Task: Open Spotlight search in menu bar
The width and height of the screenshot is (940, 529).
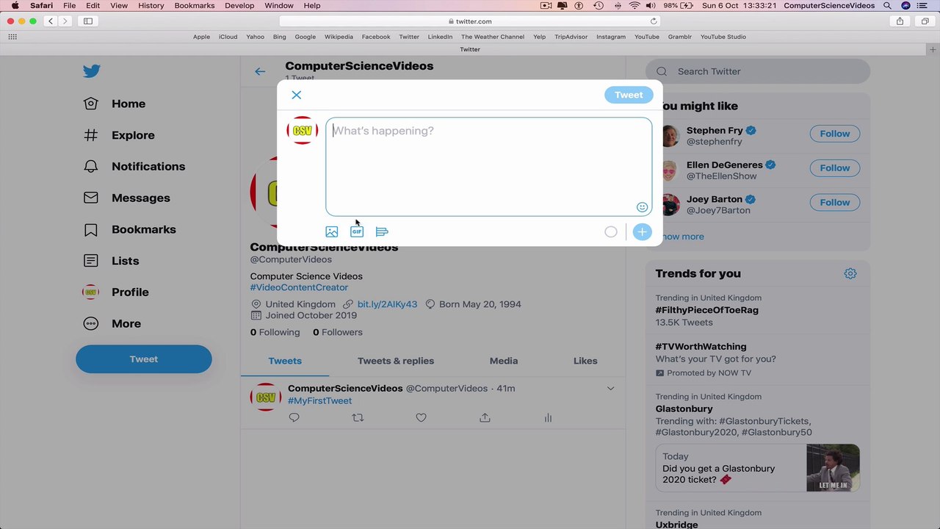Action: click(x=887, y=6)
